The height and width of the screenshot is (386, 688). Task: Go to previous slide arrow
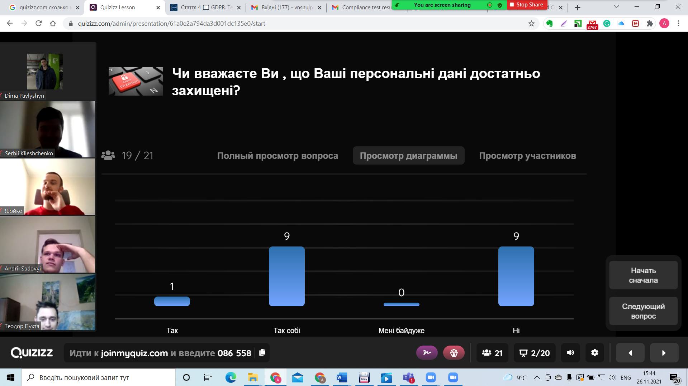point(630,353)
